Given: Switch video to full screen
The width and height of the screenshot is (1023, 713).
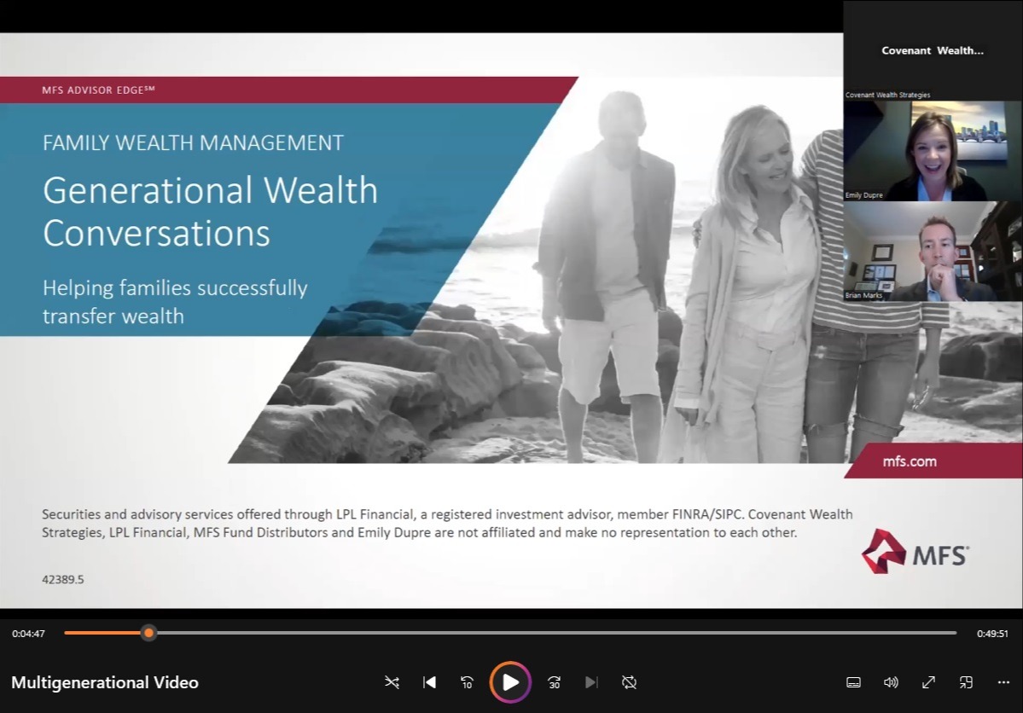Looking at the screenshot, I should click(x=928, y=682).
